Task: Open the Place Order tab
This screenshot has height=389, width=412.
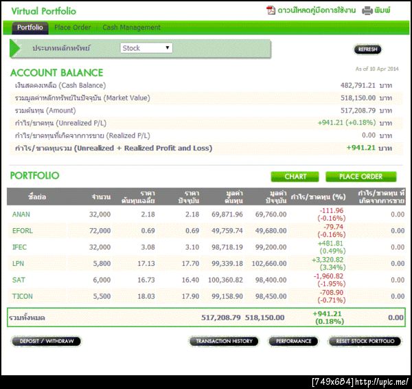Action: pyautogui.click(x=73, y=27)
